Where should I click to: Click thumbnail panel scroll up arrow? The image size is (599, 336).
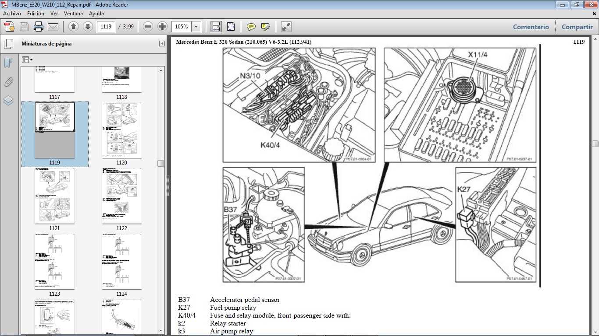pyautogui.click(x=161, y=70)
